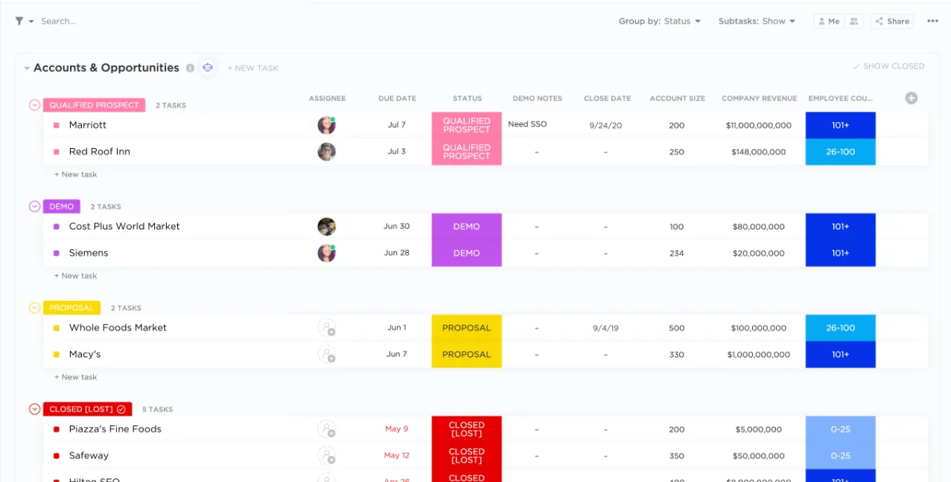Click Siemens' assignee avatar
This screenshot has height=482, width=951.
coord(327,253)
